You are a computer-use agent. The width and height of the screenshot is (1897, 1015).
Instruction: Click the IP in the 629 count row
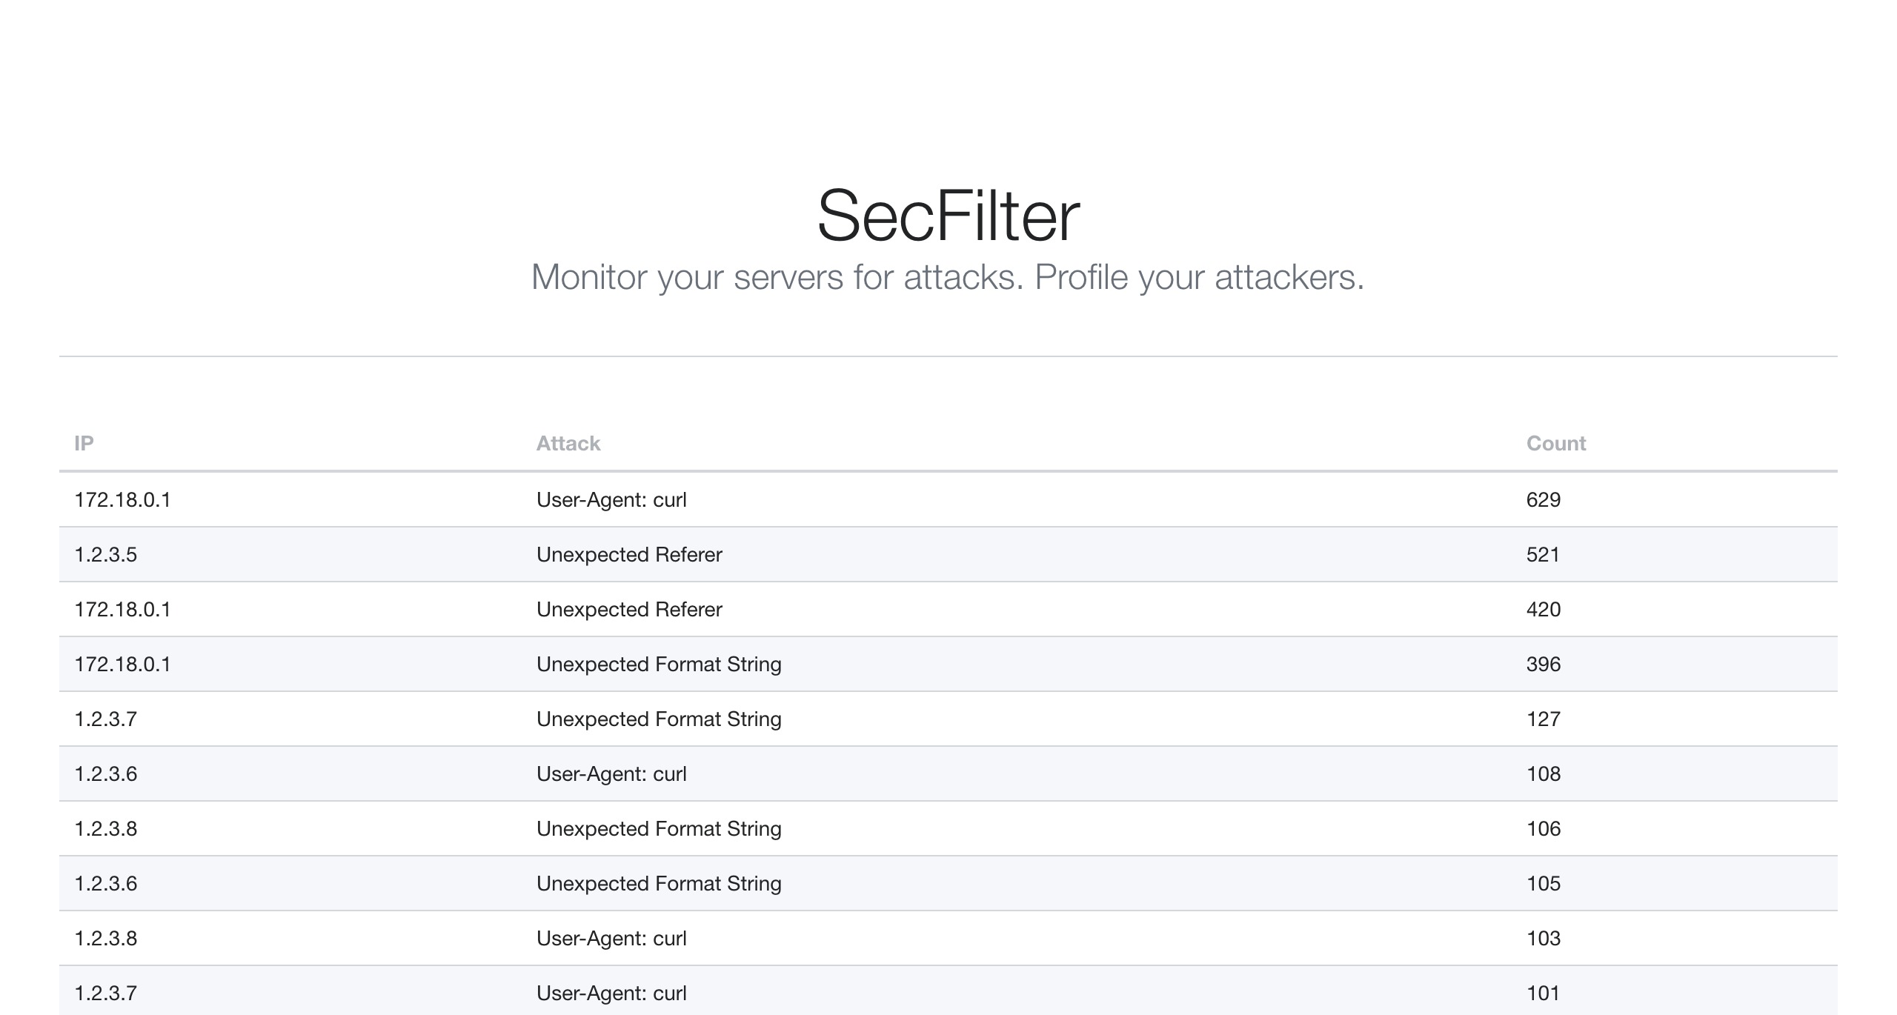tap(122, 500)
